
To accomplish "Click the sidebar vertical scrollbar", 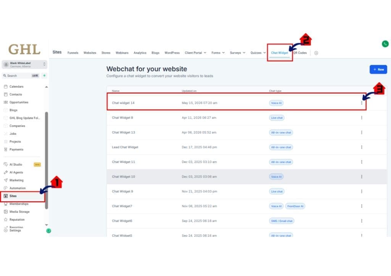I will point(46,160).
